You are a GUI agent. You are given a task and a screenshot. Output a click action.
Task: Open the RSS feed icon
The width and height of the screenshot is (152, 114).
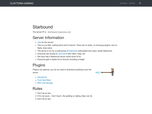pos(140,3)
